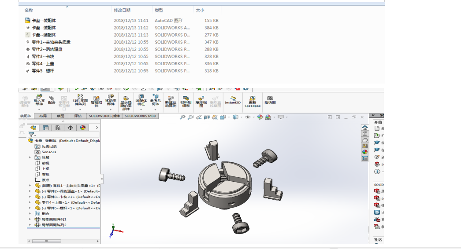
Task: Switch to the 评估 ribbon tab
Action: coord(78,116)
